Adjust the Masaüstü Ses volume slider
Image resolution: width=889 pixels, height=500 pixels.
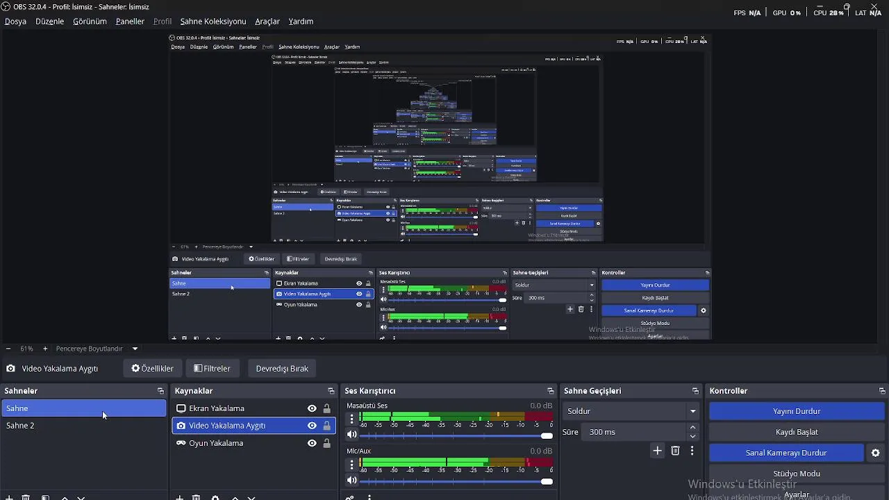456,435
